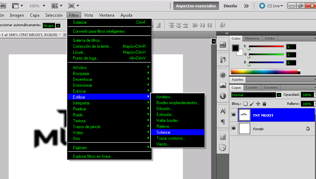The height and width of the screenshot is (179, 316).
Task: Toggle lock transparent pixels for layer
Action: click(245, 104)
